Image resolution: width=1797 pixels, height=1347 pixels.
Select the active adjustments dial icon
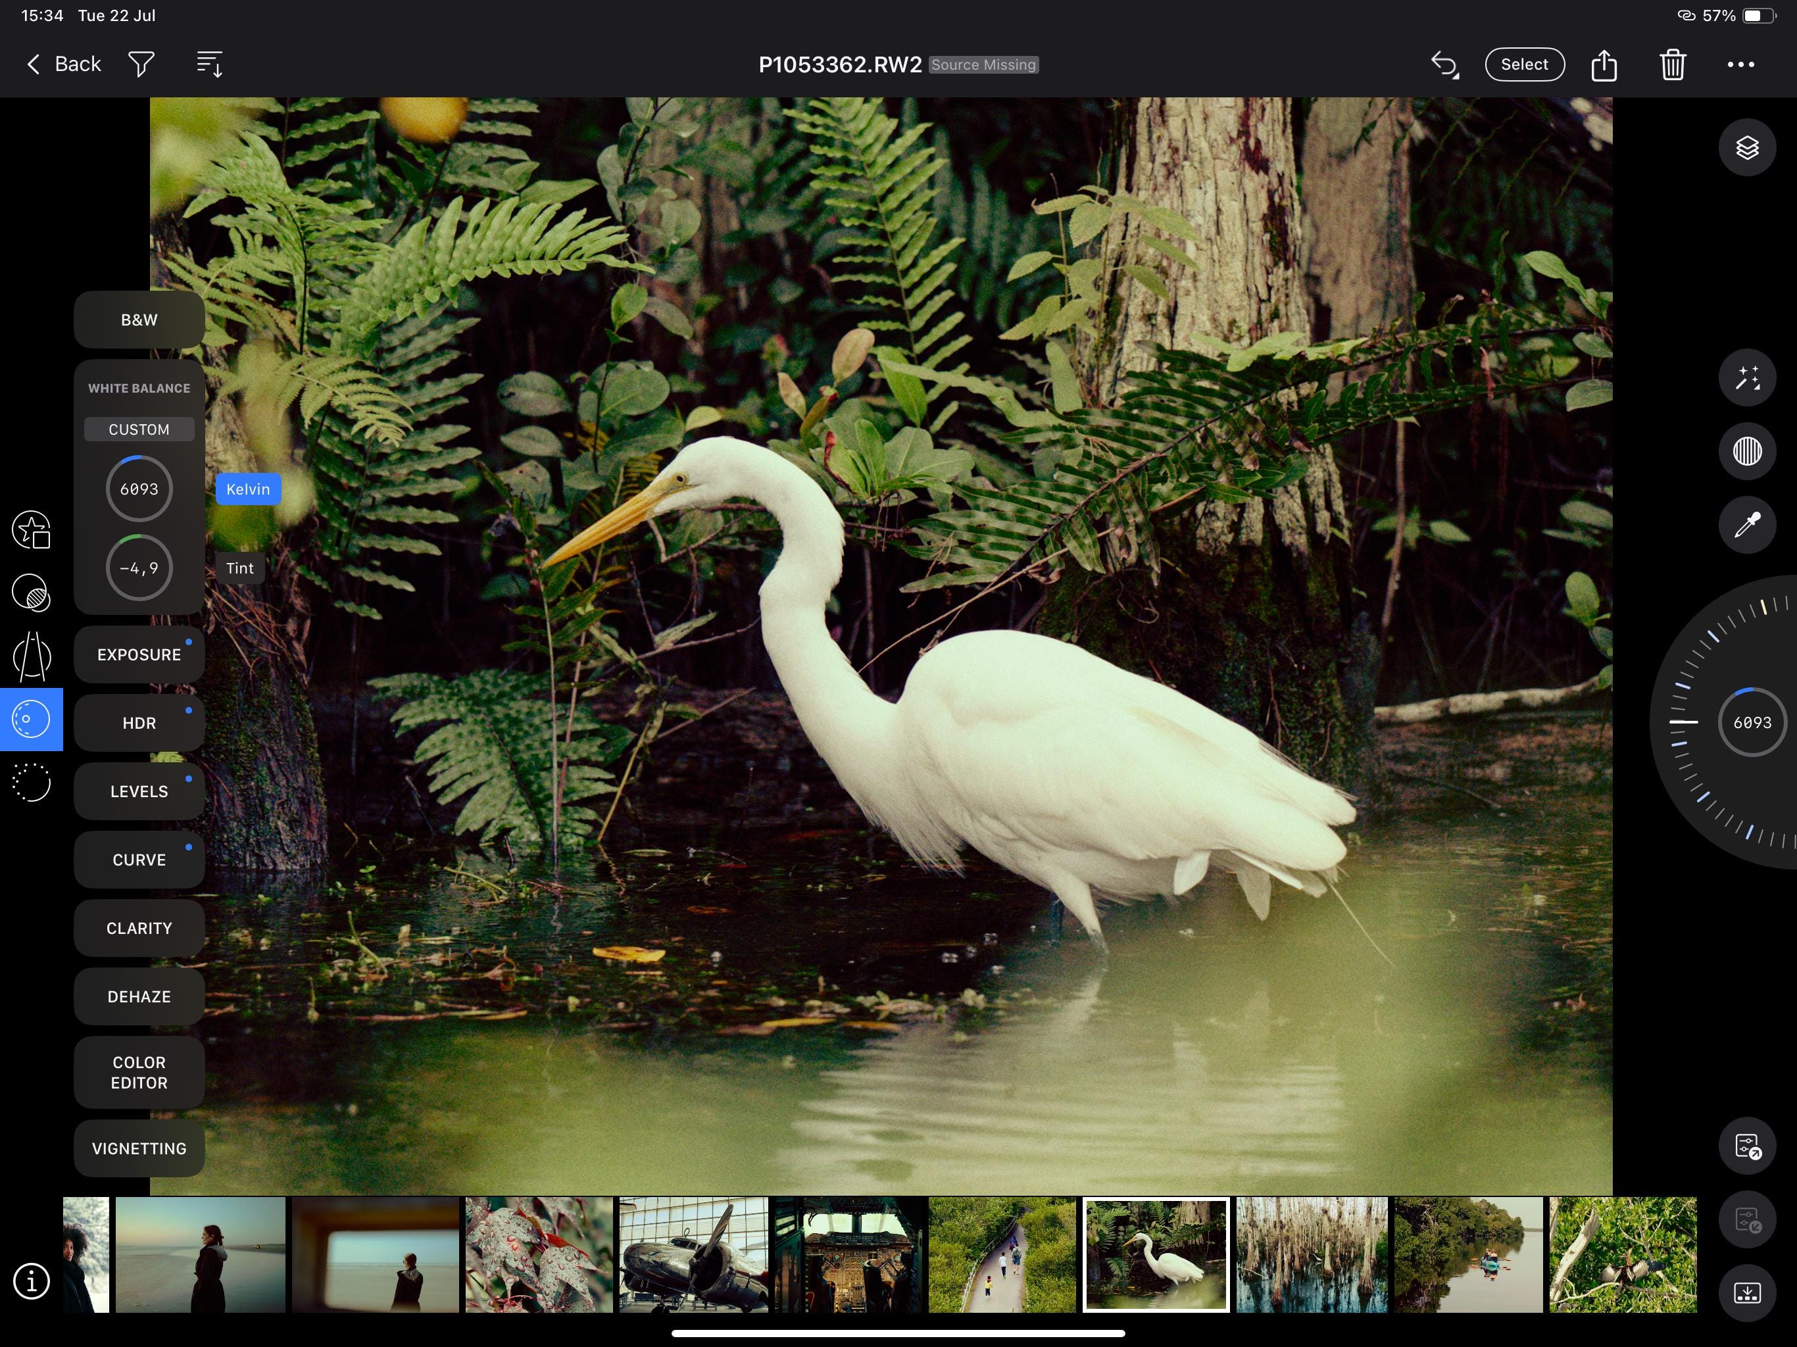click(x=31, y=719)
